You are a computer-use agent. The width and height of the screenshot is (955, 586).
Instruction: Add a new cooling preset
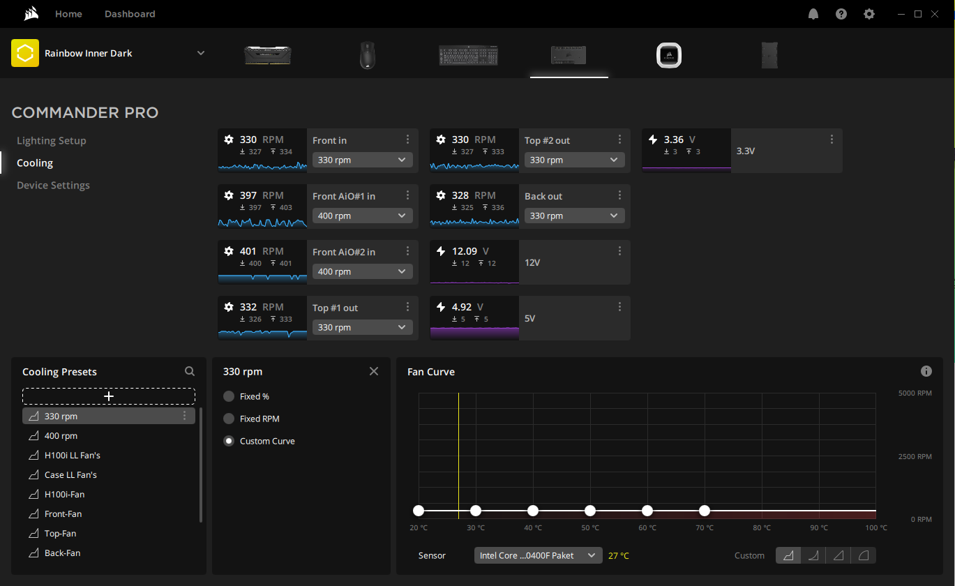coord(109,396)
